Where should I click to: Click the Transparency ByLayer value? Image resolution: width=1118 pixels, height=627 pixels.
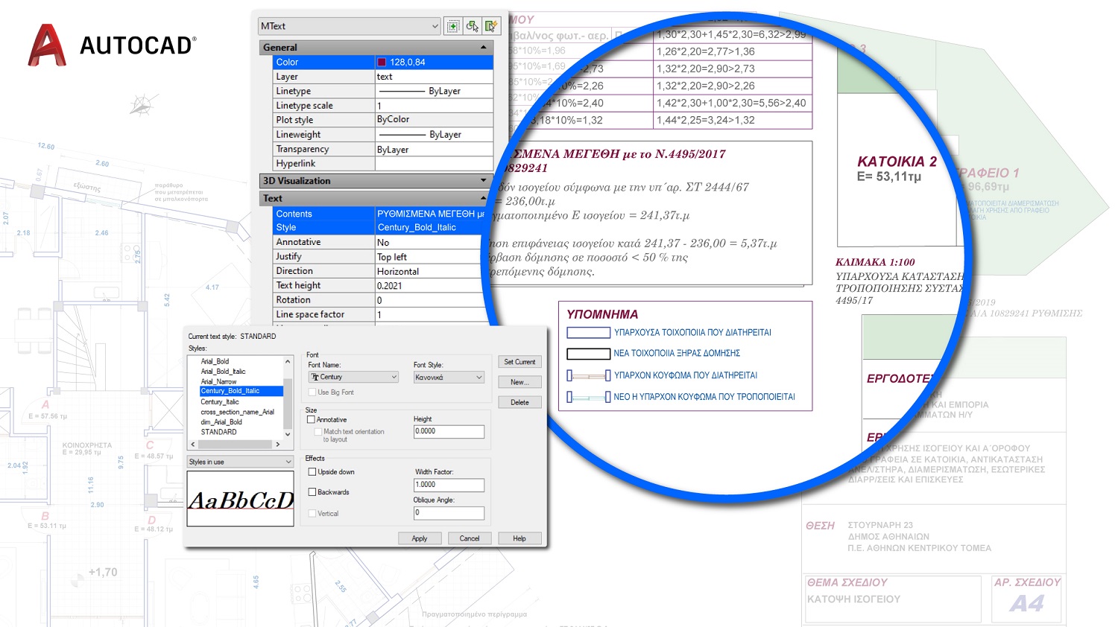click(434, 149)
